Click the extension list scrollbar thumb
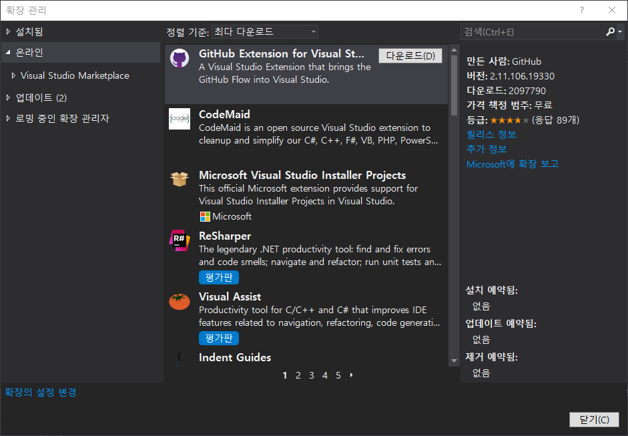 (454, 85)
